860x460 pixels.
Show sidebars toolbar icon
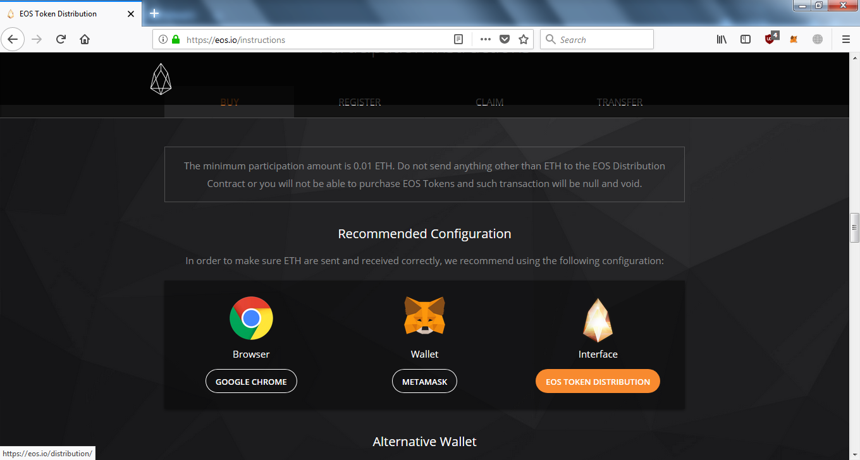(746, 39)
